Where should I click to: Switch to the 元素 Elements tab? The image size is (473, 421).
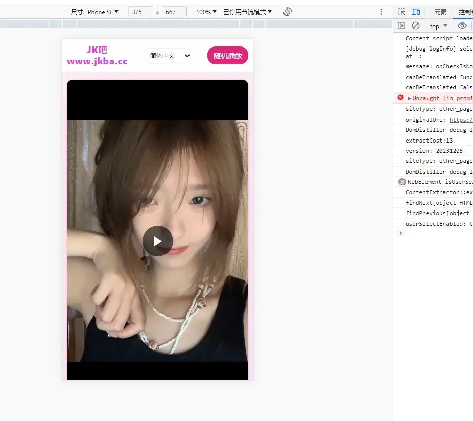pyautogui.click(x=440, y=12)
